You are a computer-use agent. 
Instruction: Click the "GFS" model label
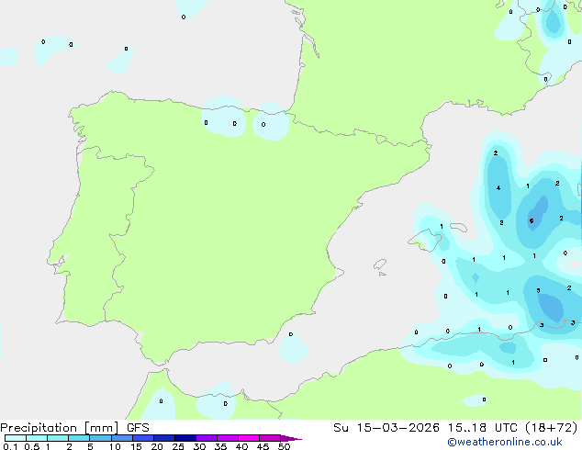pos(138,428)
